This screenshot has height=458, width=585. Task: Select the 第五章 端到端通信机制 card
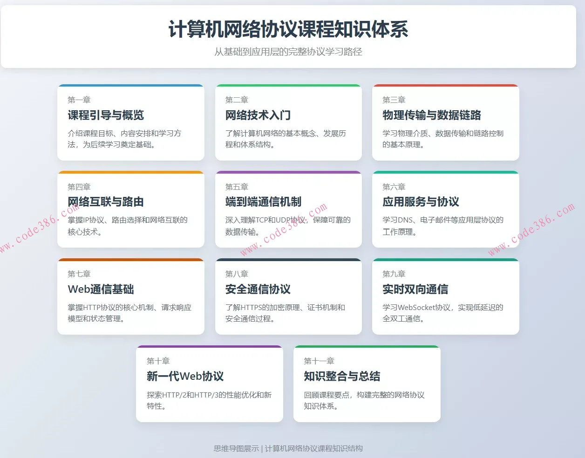click(x=288, y=209)
